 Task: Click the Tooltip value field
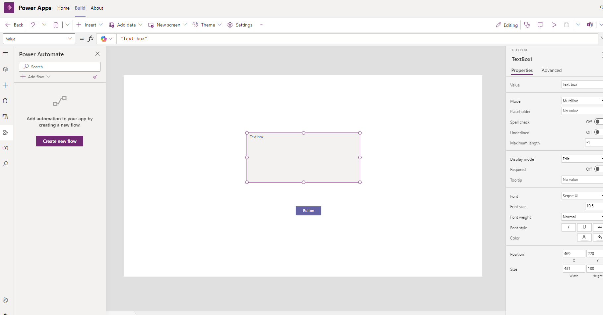coord(582,180)
